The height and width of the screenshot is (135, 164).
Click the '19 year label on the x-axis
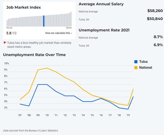(x=128, y=115)
